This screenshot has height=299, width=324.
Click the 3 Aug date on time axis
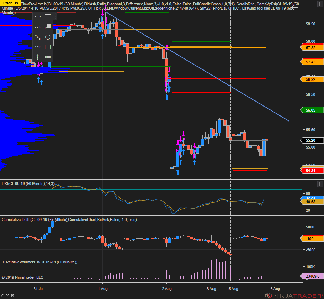pyautogui.click(x=211, y=289)
